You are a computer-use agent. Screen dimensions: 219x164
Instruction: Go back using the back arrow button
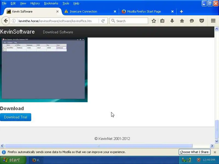tap(6, 21)
